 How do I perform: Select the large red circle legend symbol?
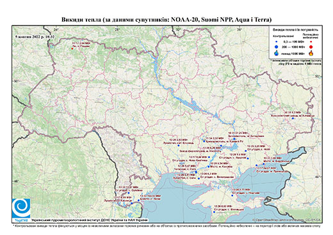pyautogui.click(x=311, y=47)
